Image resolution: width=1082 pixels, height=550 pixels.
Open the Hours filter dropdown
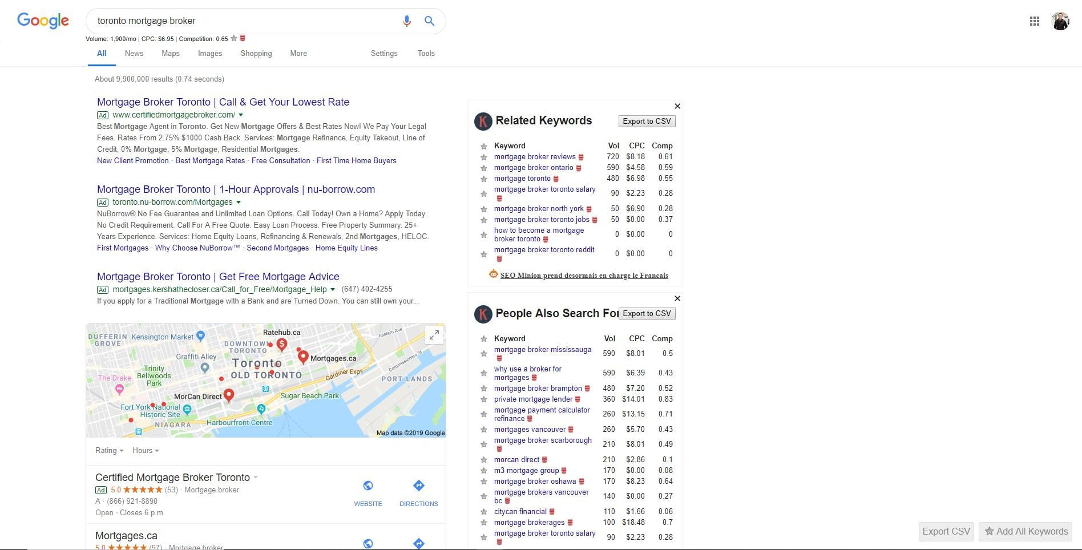pyautogui.click(x=146, y=450)
